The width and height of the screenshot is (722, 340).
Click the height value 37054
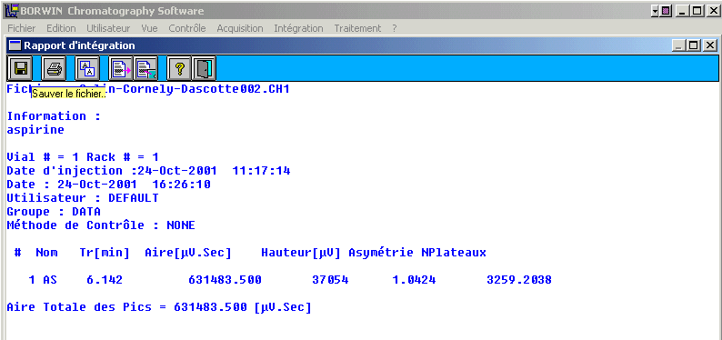[330, 280]
